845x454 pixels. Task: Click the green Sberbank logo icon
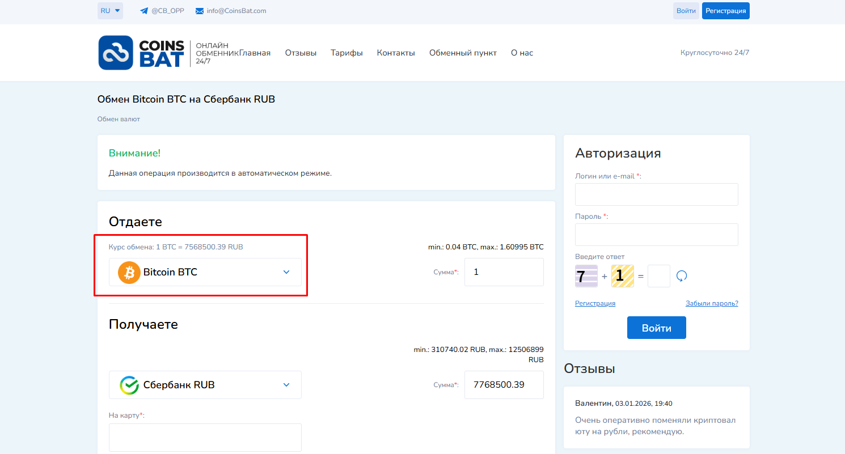click(129, 385)
